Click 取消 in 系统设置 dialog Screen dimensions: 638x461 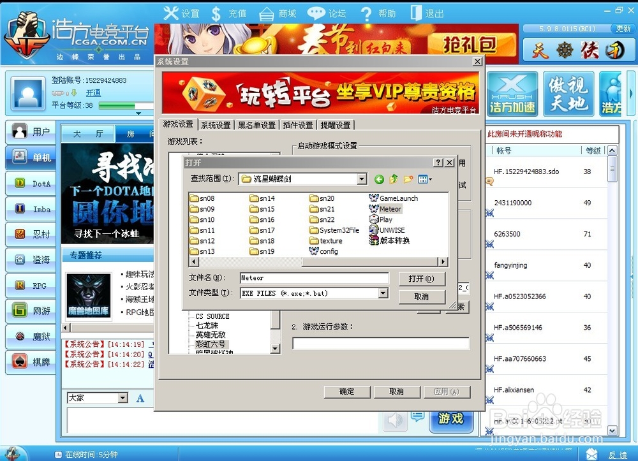point(396,391)
